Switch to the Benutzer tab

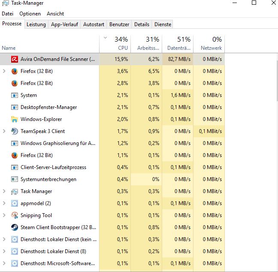coord(119,24)
